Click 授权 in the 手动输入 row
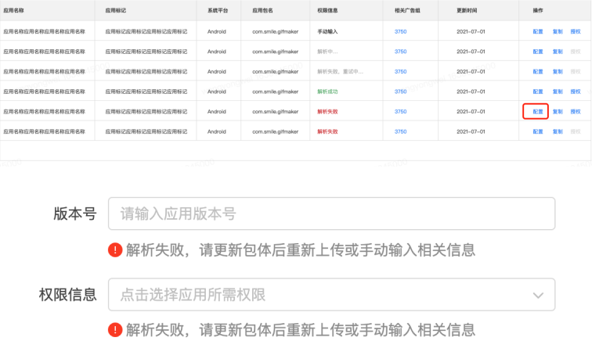This screenshot has width=592, height=348. pyautogui.click(x=576, y=31)
